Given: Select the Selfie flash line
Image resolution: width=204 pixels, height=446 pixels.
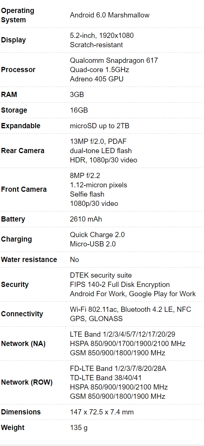Looking at the screenshot, I should pyautogui.click(x=87, y=194).
